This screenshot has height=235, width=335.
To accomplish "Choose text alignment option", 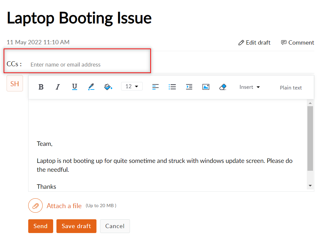I will click(155, 87).
